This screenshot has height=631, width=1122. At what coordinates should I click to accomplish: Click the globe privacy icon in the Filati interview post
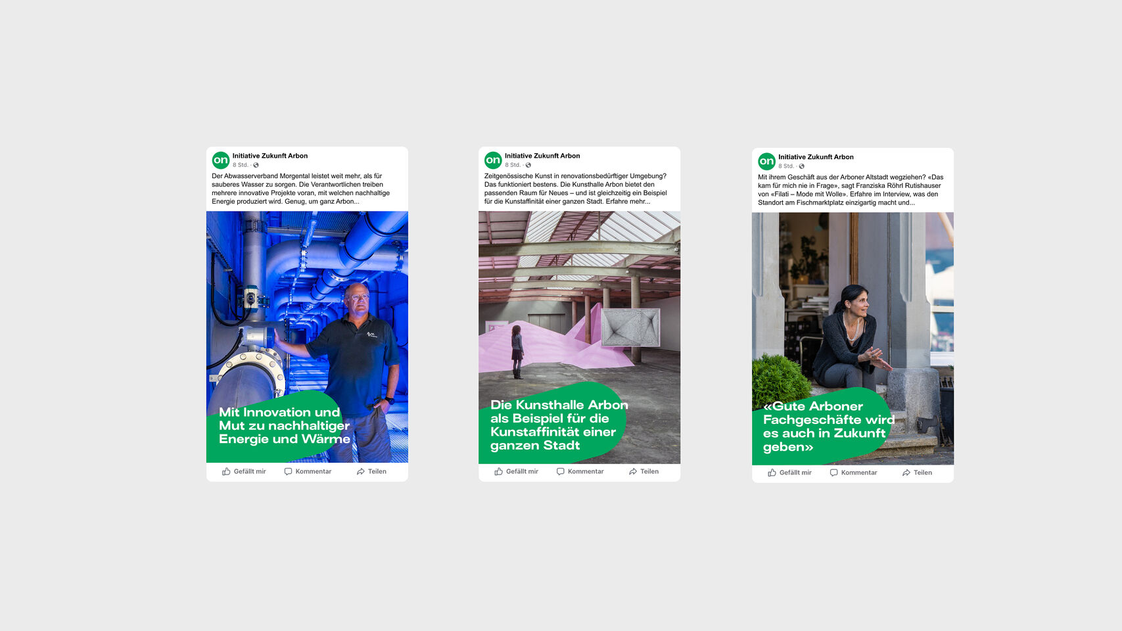click(802, 166)
